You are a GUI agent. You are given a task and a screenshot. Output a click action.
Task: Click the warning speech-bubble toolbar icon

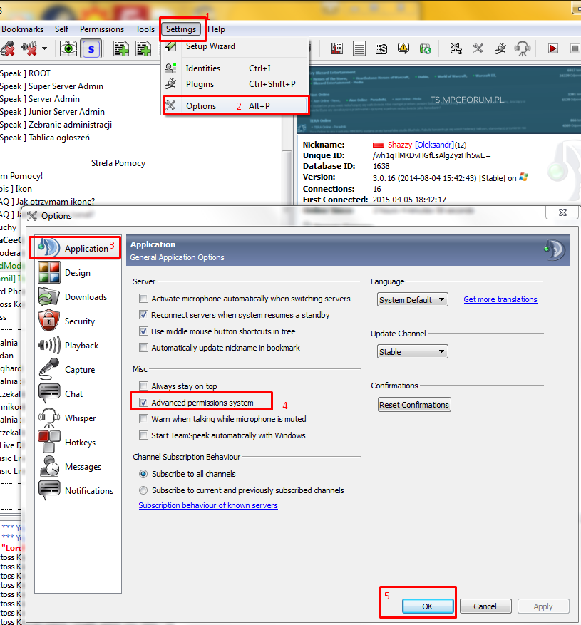(x=403, y=48)
